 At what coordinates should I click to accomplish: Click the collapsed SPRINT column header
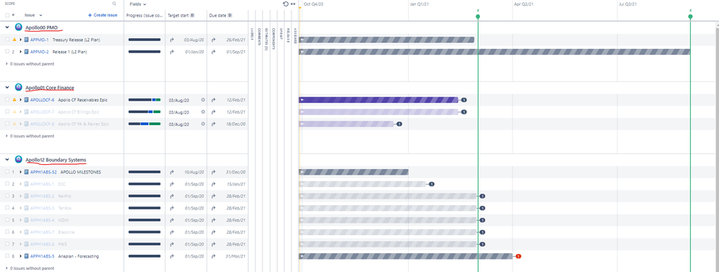[281, 35]
